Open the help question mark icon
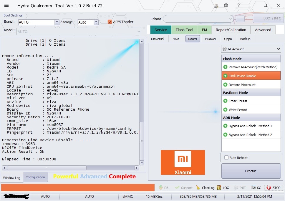This screenshot has height=201, width=285. (x=238, y=6)
